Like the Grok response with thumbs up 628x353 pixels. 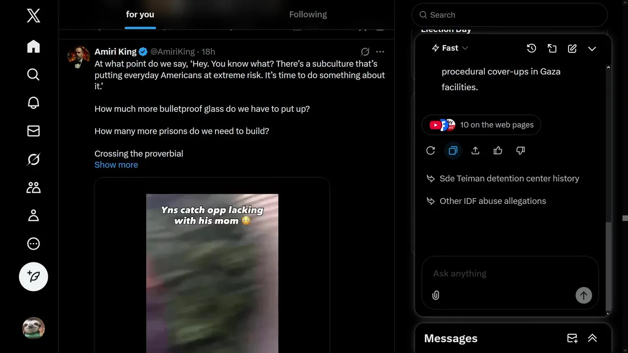[498, 151]
